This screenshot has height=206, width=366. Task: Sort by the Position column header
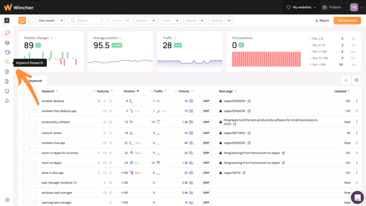tap(131, 91)
